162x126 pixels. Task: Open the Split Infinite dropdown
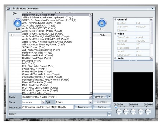click(x=90, y=102)
